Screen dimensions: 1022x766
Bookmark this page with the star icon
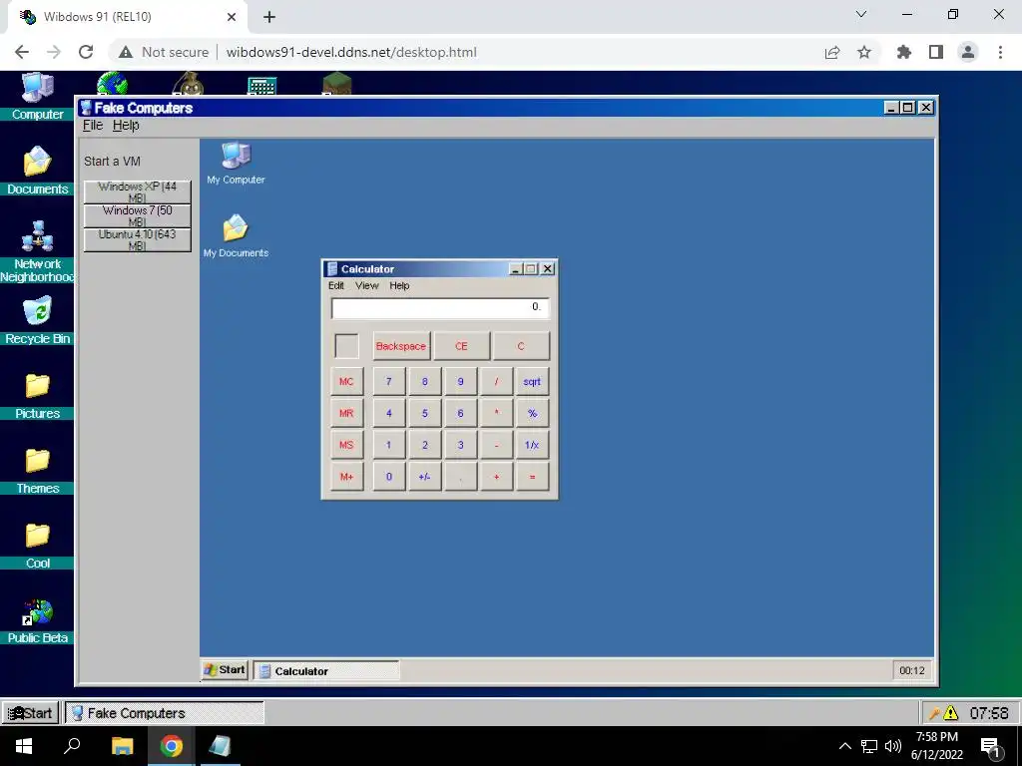tap(864, 52)
